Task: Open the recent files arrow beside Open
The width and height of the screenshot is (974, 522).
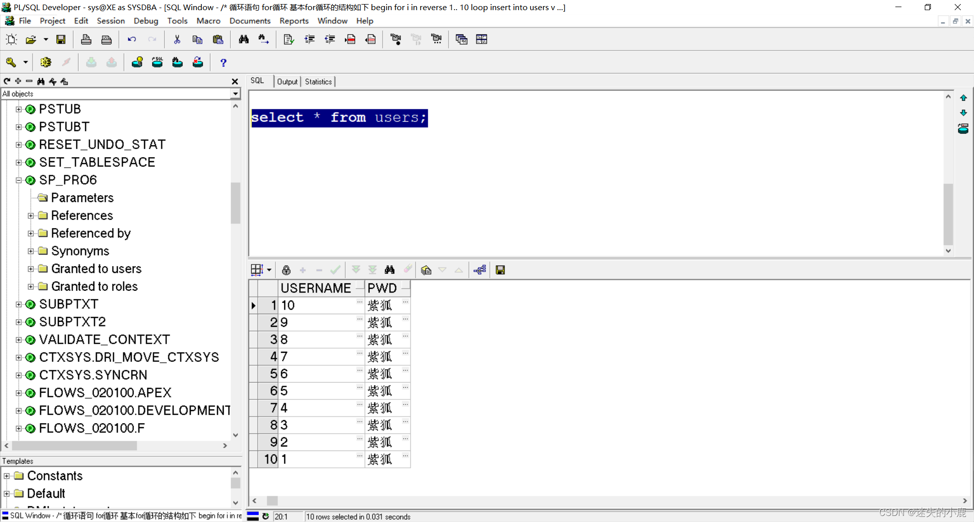Action: (x=46, y=40)
